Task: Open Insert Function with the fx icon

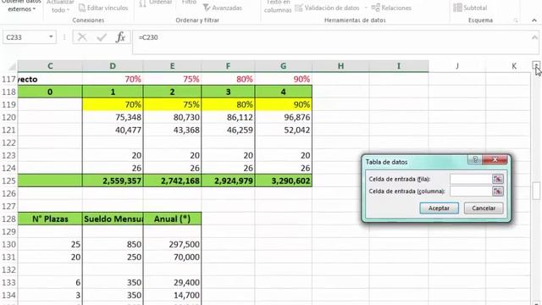Action: click(x=120, y=37)
